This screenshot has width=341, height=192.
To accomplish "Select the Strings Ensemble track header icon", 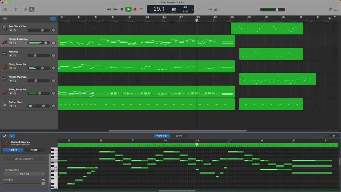I will [x=5, y=41].
